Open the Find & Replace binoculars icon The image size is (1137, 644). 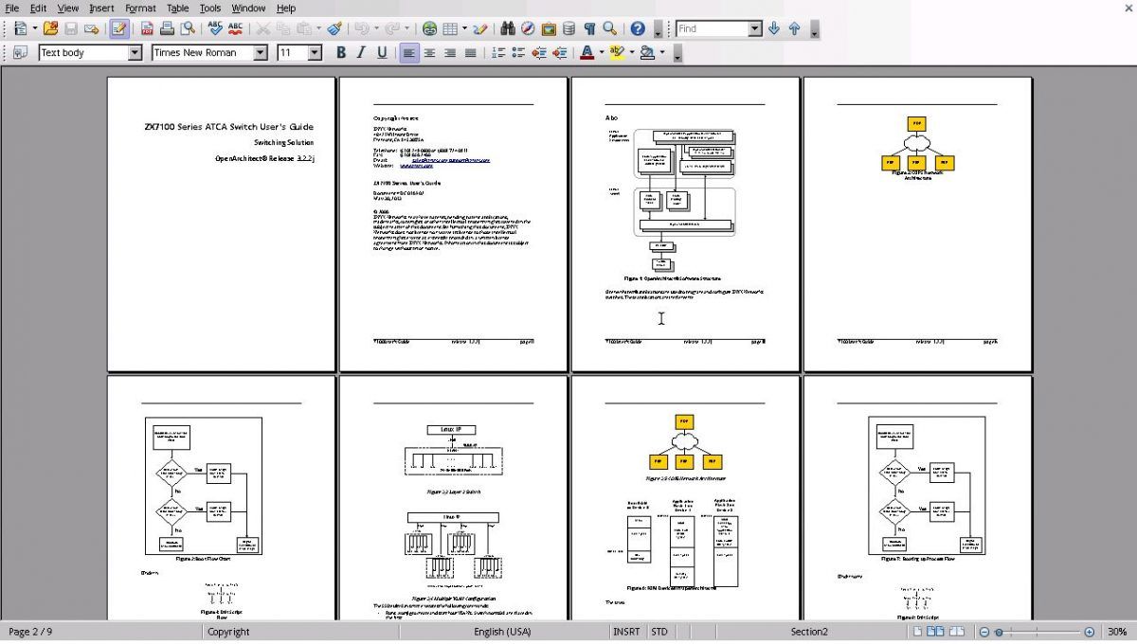(508, 28)
